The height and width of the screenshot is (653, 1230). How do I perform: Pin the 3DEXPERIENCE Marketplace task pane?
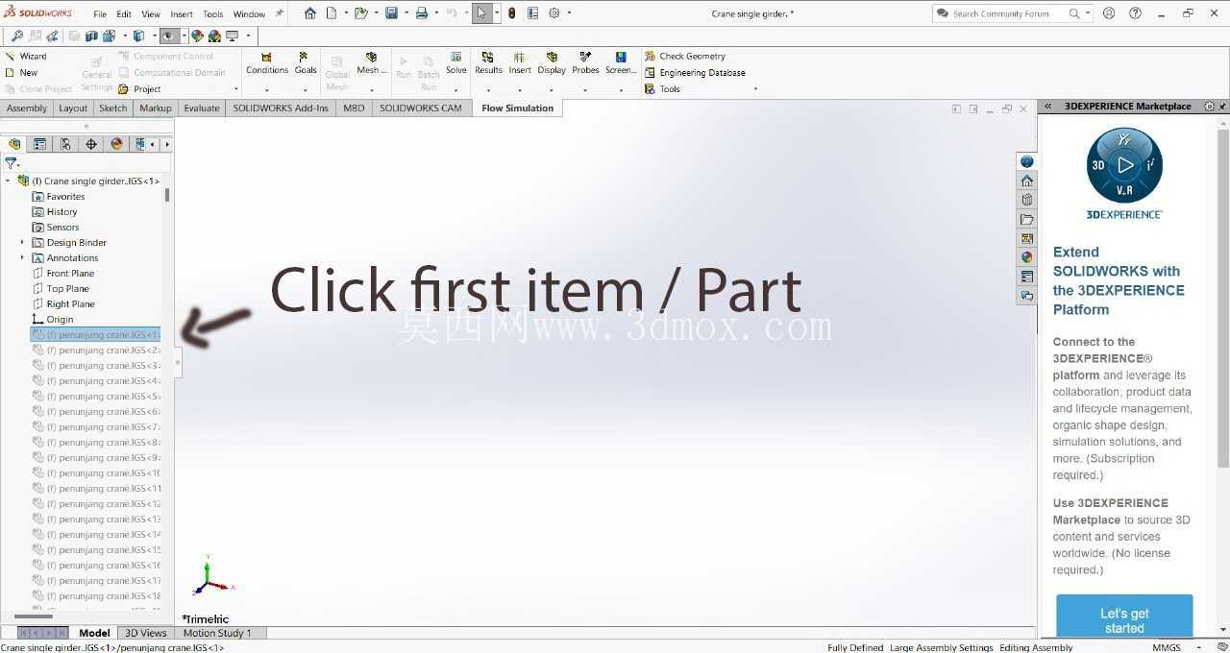1222,107
